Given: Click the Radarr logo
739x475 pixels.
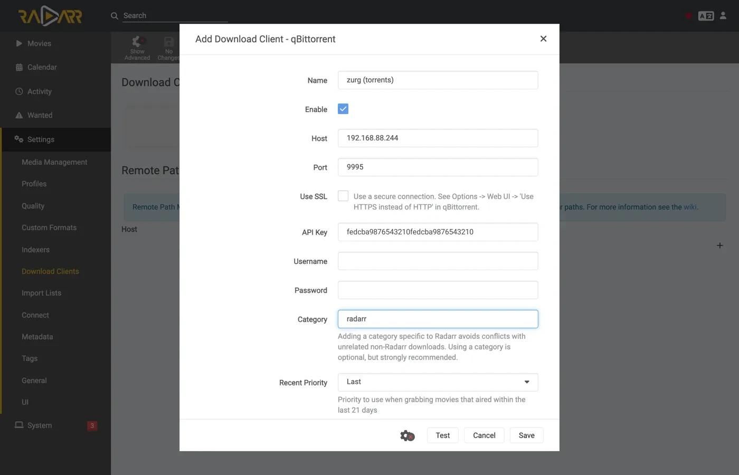Looking at the screenshot, I should [50, 16].
